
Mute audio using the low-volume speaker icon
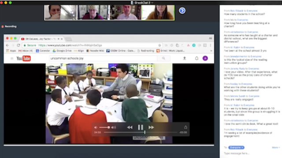pyautogui.click(x=96, y=127)
